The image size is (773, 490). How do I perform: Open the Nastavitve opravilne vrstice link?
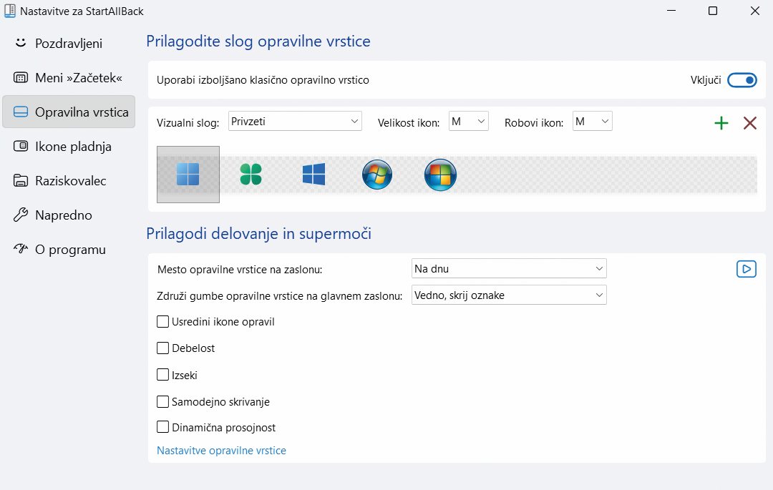[x=221, y=451]
